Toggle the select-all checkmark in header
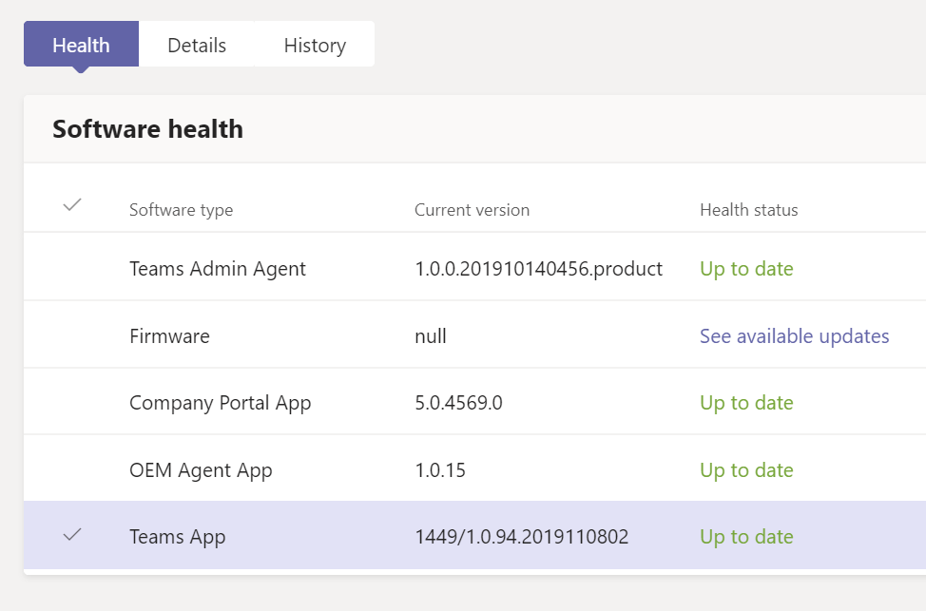 [x=72, y=205]
